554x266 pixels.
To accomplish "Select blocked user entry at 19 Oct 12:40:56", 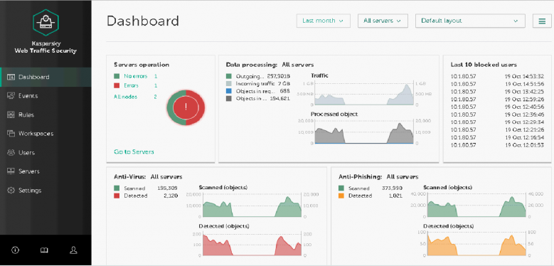I will click(x=497, y=107).
